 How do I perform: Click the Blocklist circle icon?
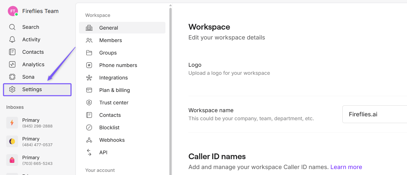click(x=89, y=127)
